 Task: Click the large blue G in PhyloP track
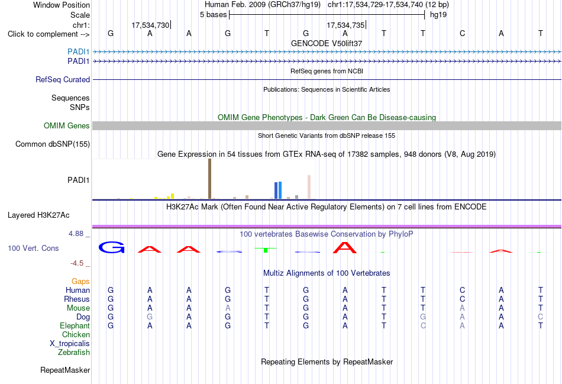111,247
